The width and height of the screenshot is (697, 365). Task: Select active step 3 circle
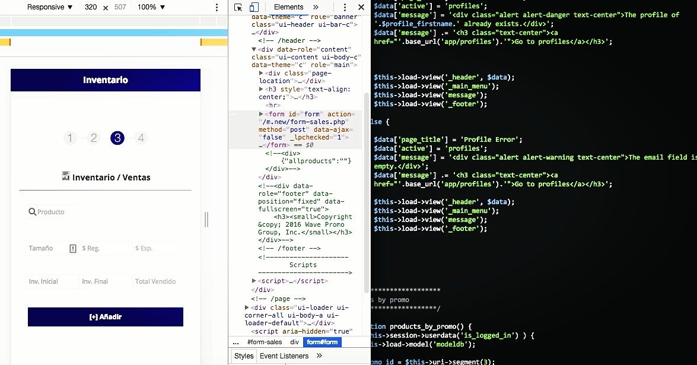117,138
